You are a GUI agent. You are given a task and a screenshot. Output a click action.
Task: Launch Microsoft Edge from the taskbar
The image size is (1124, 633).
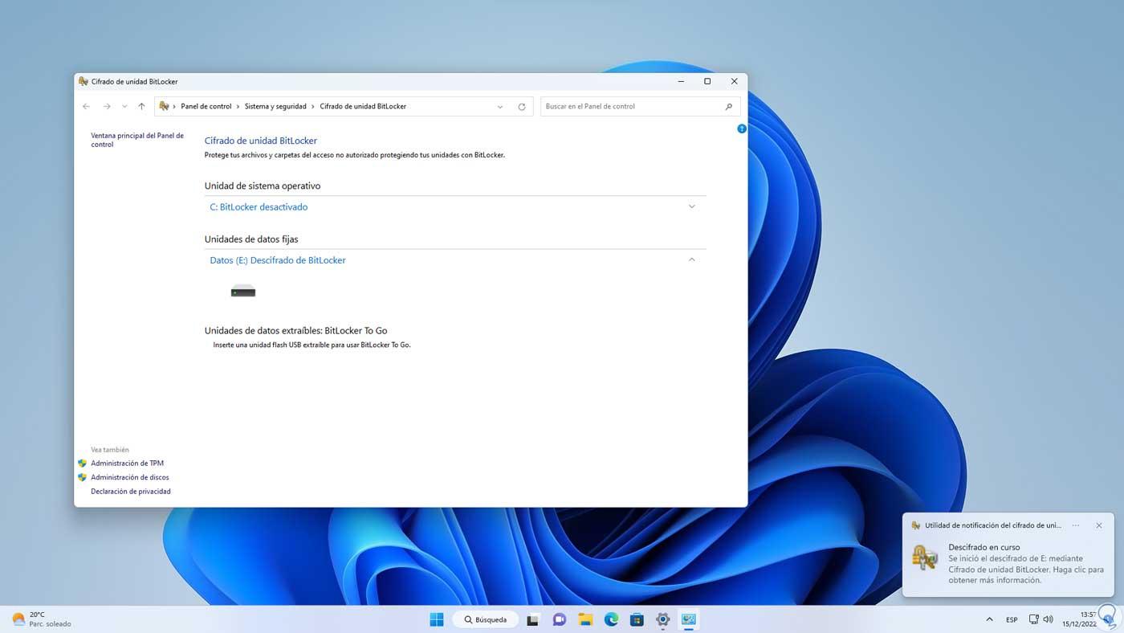[x=610, y=619]
